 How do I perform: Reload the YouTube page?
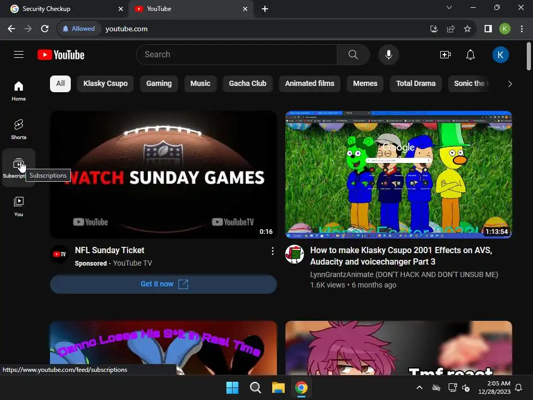(x=45, y=29)
